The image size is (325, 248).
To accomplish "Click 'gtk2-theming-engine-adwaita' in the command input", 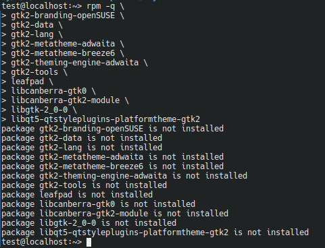I will tap(75, 63).
